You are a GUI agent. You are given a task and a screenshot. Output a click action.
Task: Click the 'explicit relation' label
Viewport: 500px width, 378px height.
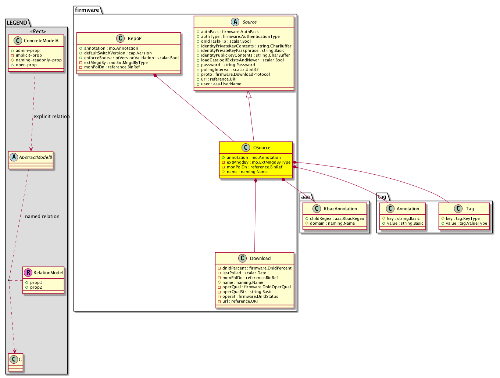click(51, 117)
